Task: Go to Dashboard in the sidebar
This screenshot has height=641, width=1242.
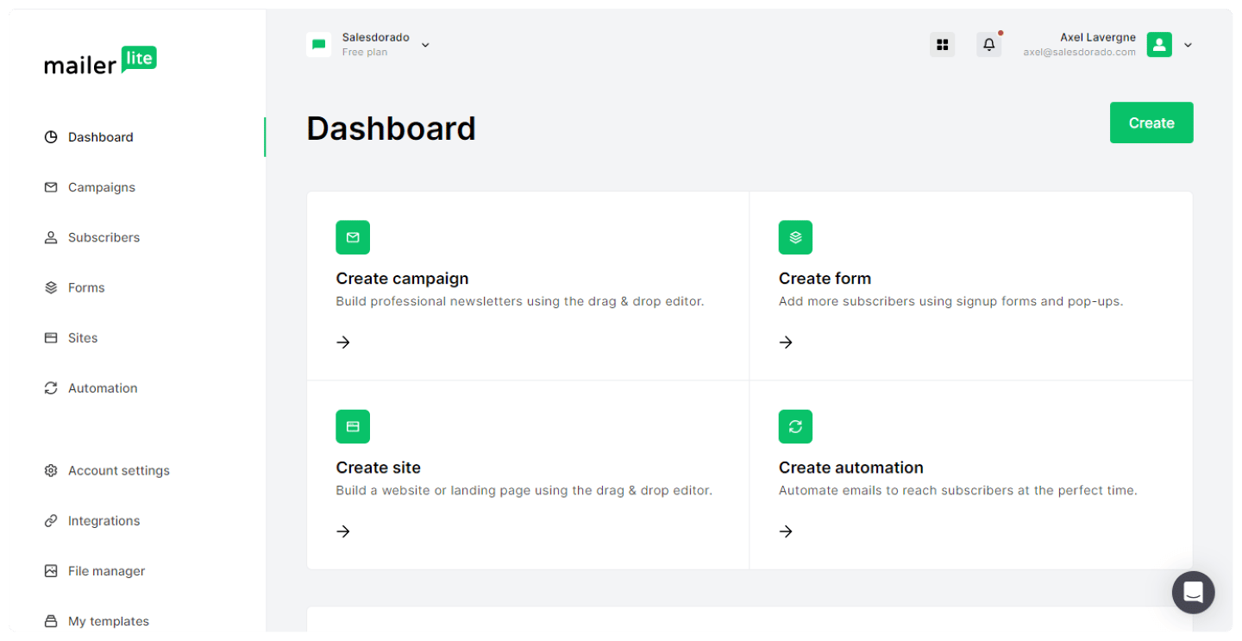Action: click(101, 137)
